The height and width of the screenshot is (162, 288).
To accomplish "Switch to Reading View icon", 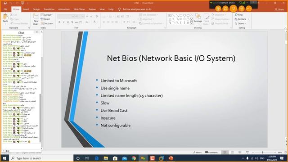I will [240, 153].
